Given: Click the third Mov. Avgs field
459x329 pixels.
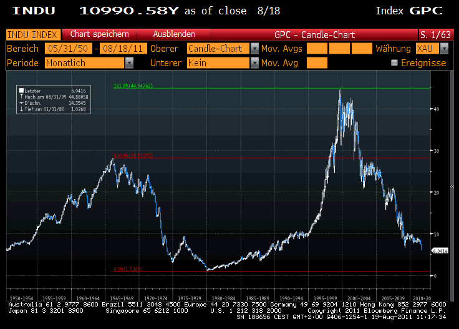Looking at the screenshot, I should 362,48.
